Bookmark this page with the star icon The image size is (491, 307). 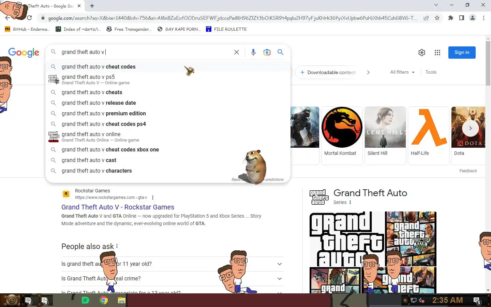coord(437,18)
